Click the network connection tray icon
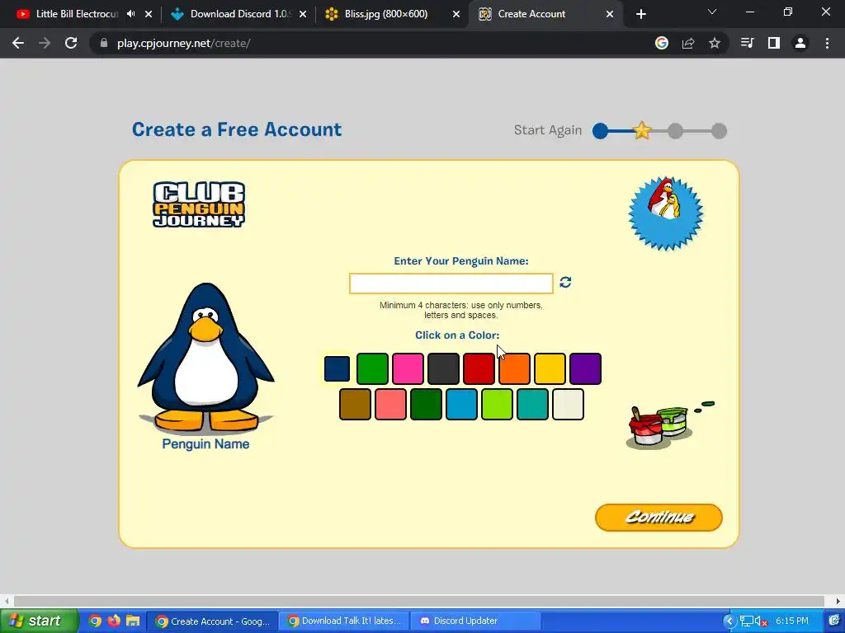 click(x=746, y=621)
